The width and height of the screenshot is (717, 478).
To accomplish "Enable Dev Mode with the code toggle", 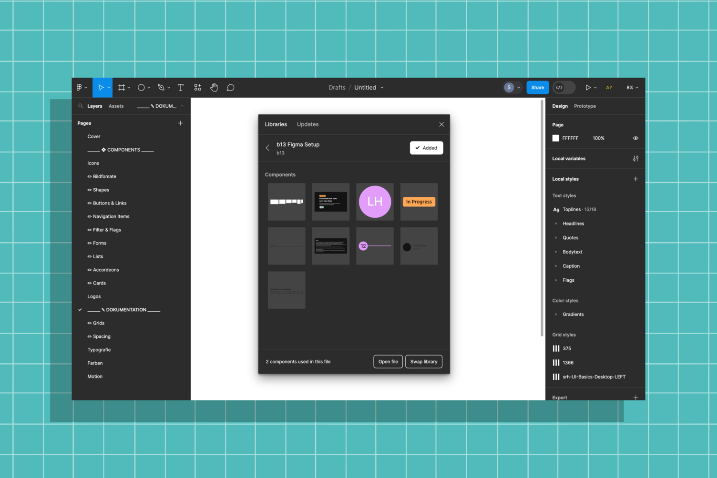I will click(x=561, y=87).
